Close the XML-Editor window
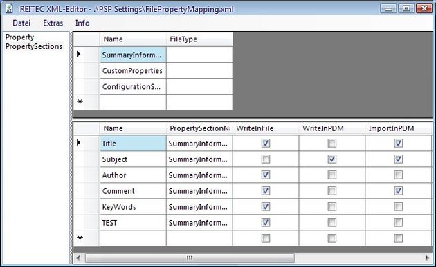This screenshot has height=267, width=436. 424,8
